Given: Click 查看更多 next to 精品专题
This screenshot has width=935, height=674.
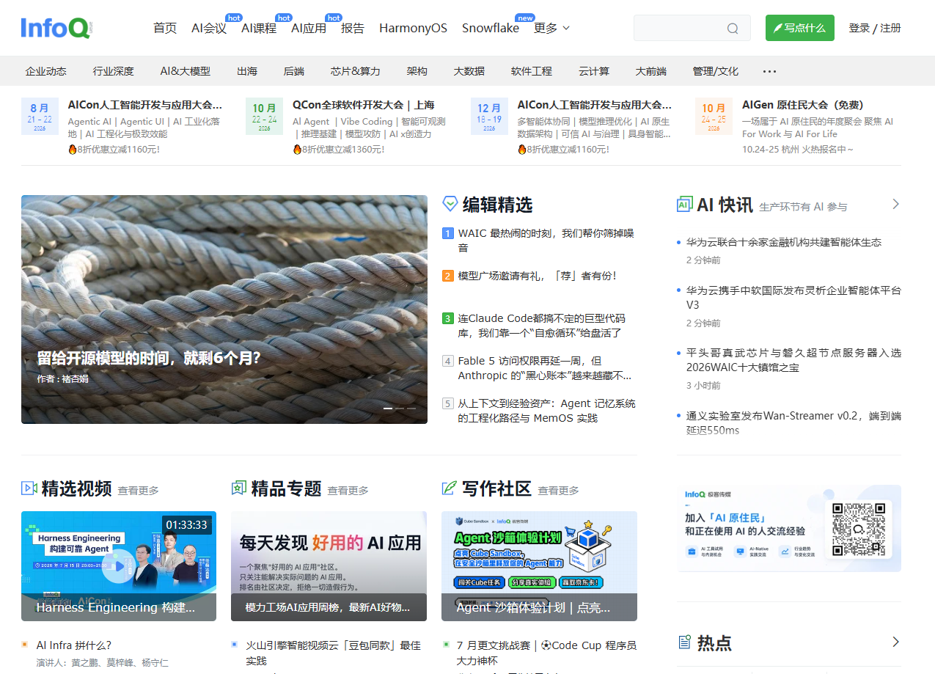Looking at the screenshot, I should pyautogui.click(x=348, y=490).
